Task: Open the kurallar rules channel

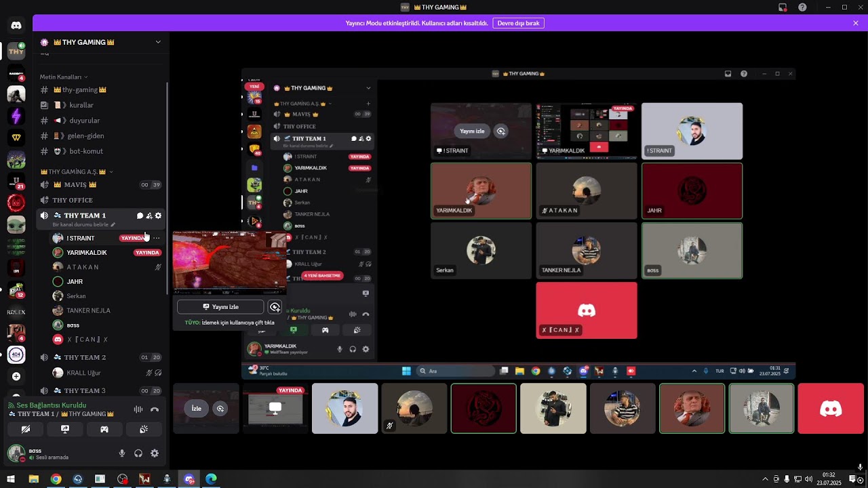Action: (x=102, y=105)
